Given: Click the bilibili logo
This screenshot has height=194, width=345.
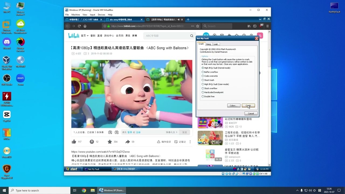Looking at the screenshot, I should tap(73, 36).
